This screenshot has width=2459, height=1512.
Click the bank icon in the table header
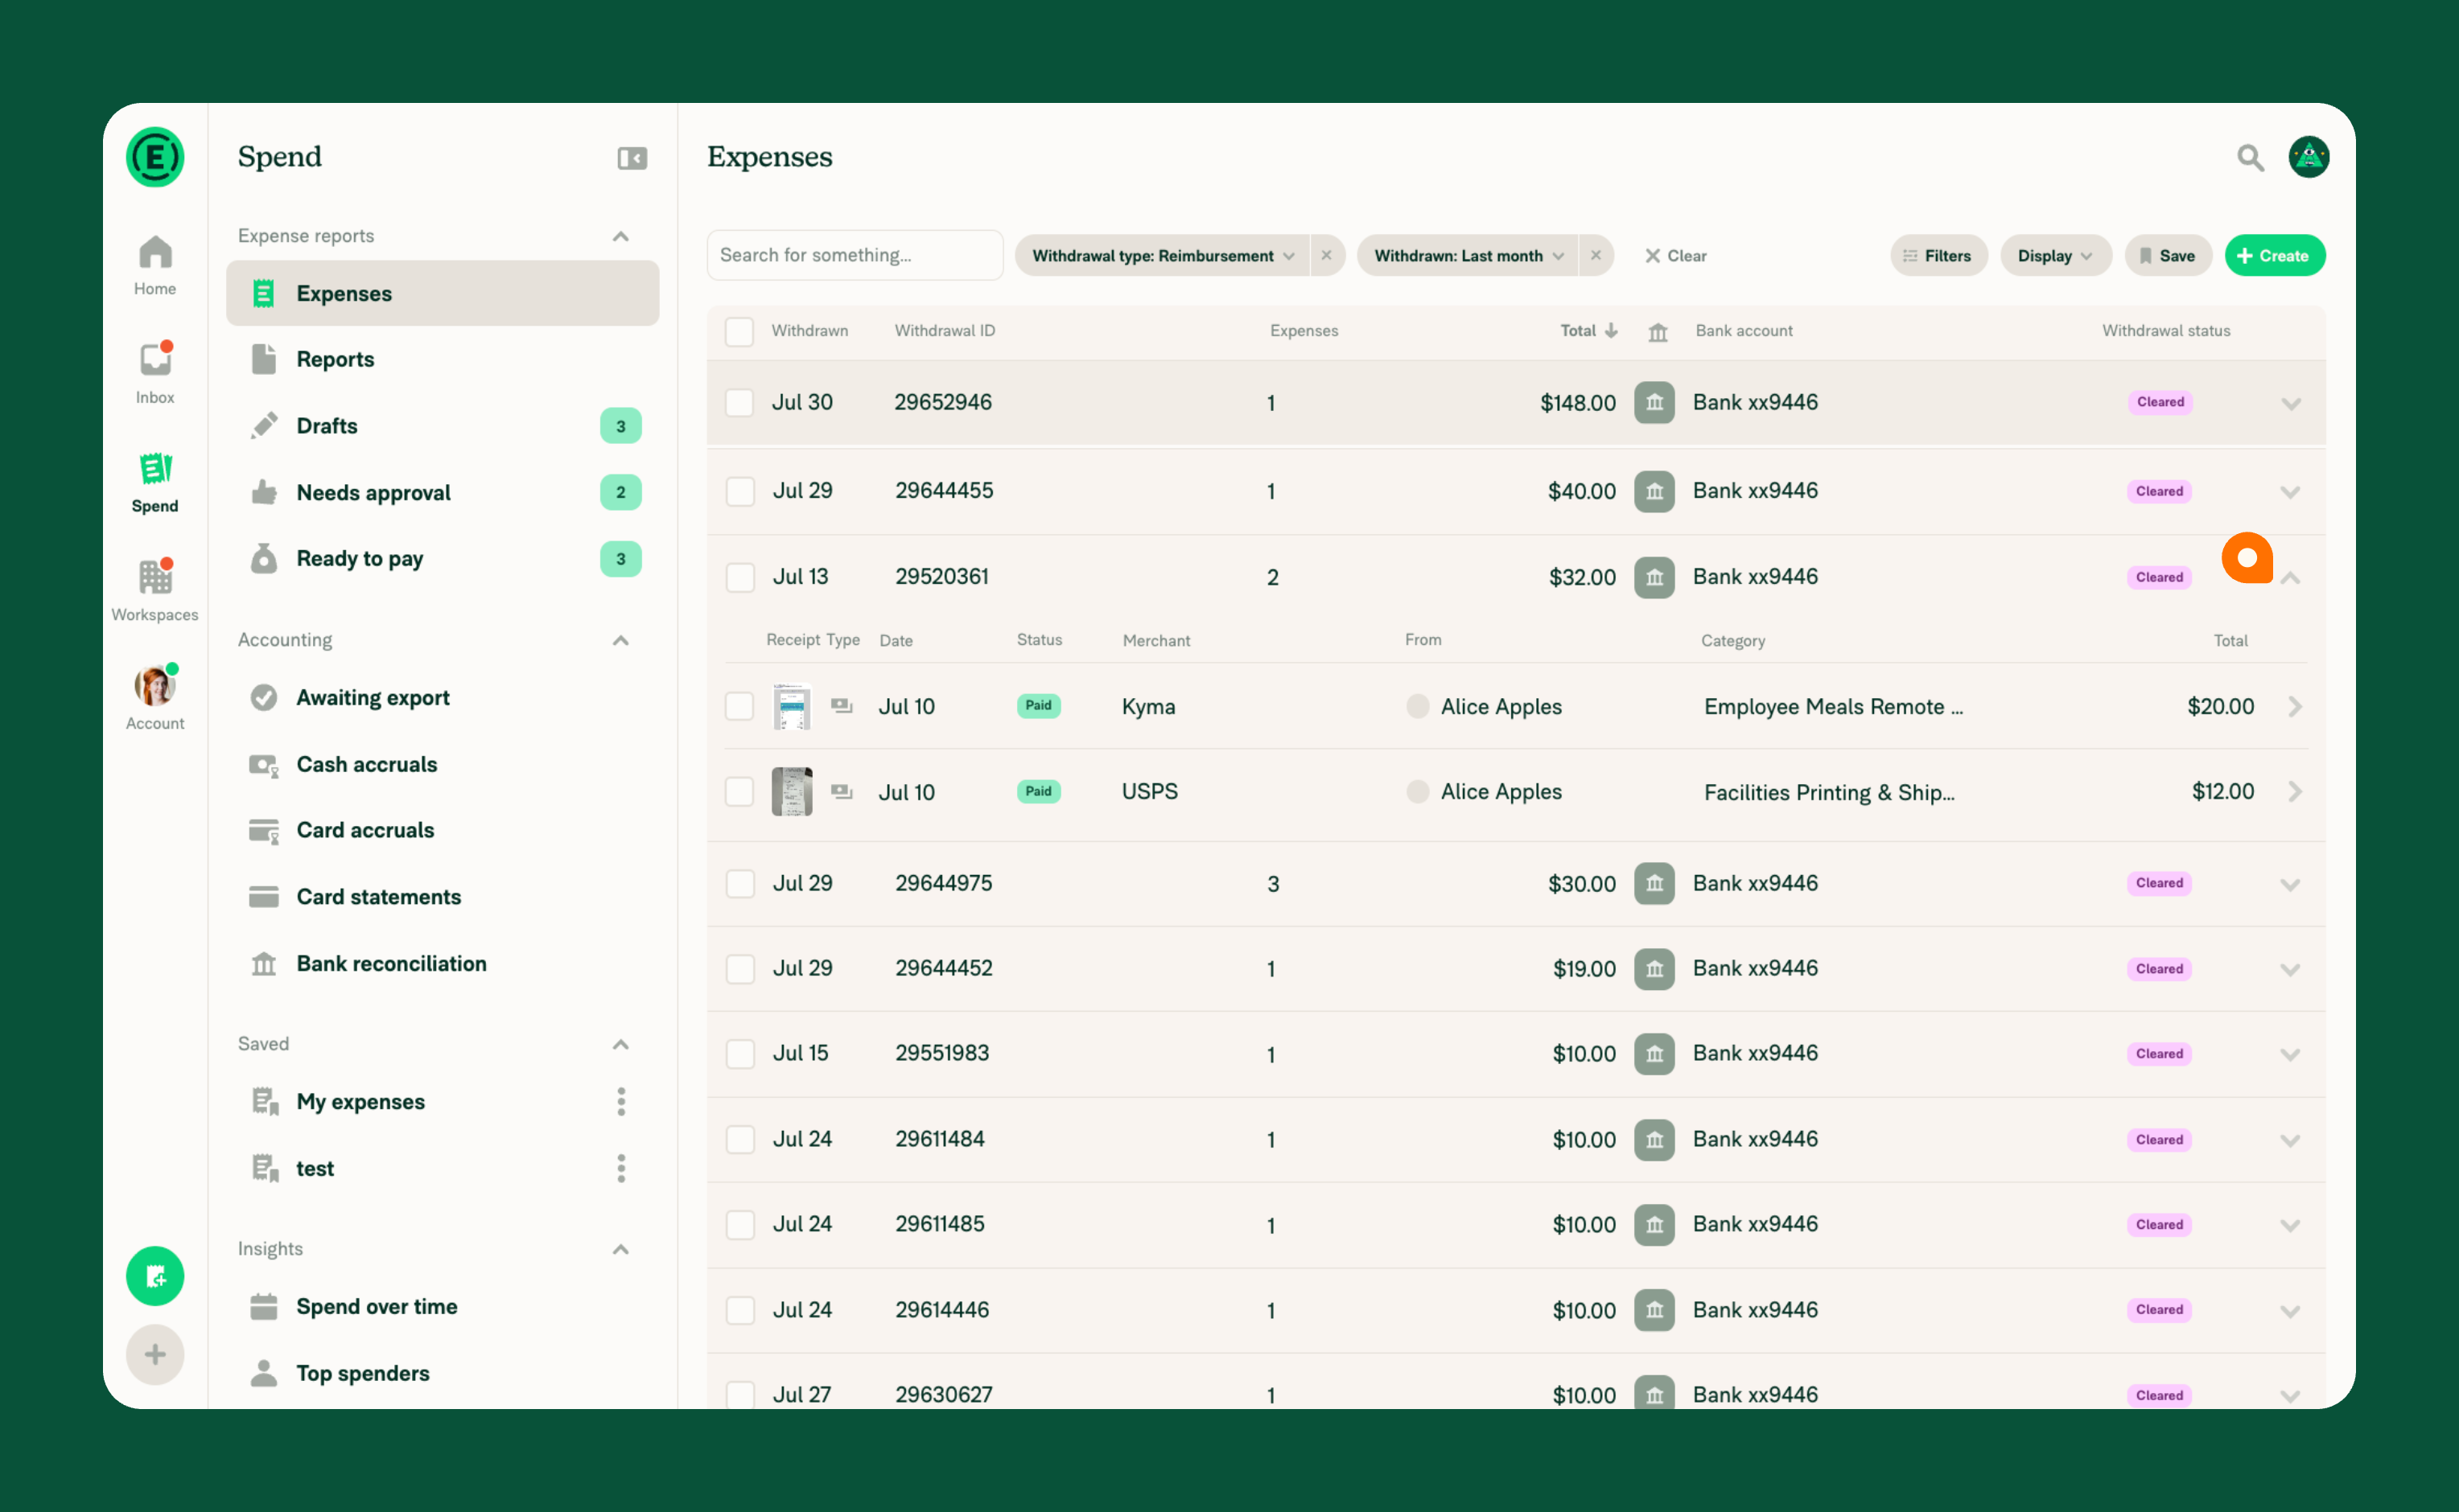tap(1658, 332)
